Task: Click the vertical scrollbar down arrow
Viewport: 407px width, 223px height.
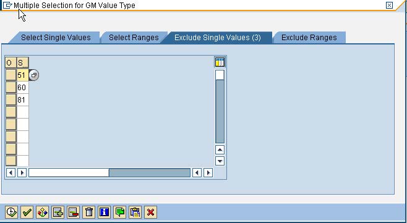Action: coord(220,161)
